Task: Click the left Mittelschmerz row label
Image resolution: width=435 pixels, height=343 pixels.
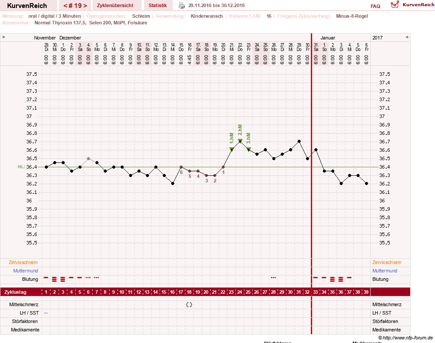Action: pos(24,304)
